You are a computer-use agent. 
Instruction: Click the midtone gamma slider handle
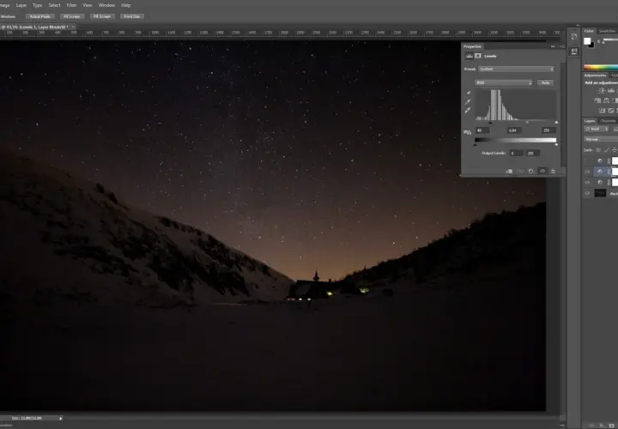[527, 123]
